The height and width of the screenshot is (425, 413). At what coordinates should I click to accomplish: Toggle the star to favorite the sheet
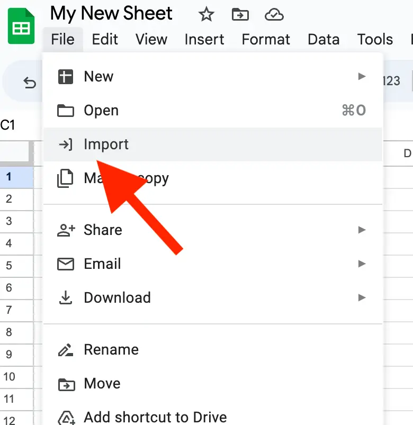point(206,15)
